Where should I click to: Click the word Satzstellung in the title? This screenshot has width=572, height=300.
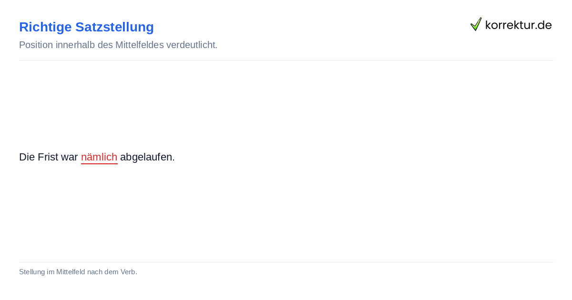(x=114, y=27)
